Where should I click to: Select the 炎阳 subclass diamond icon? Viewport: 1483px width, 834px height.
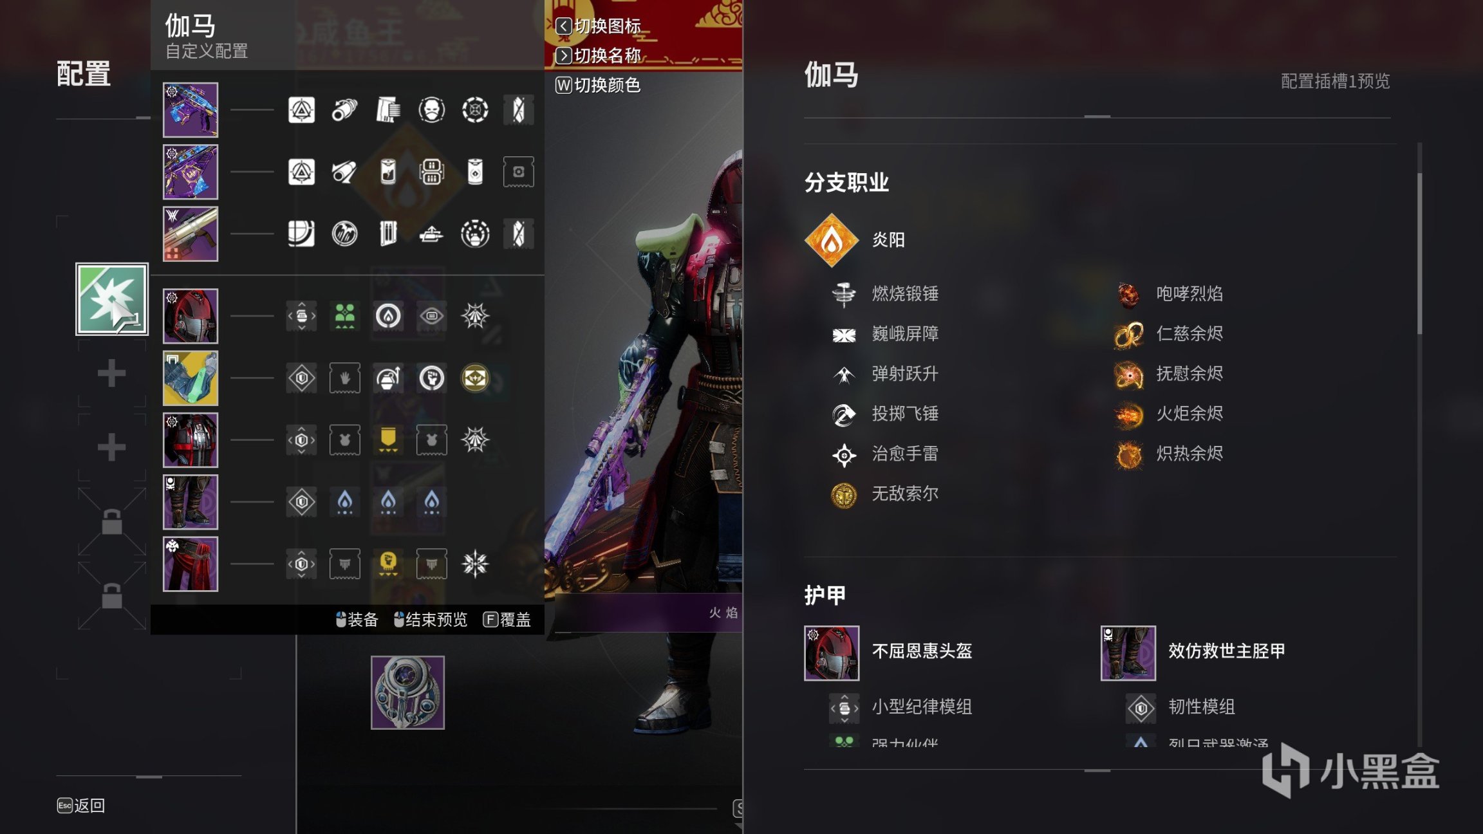point(831,240)
